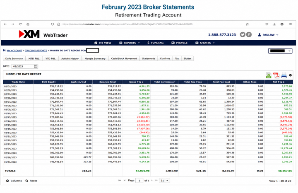298x193 pixels.
Task: Switch to MTD P&L tab
Action: click(x=34, y=58)
